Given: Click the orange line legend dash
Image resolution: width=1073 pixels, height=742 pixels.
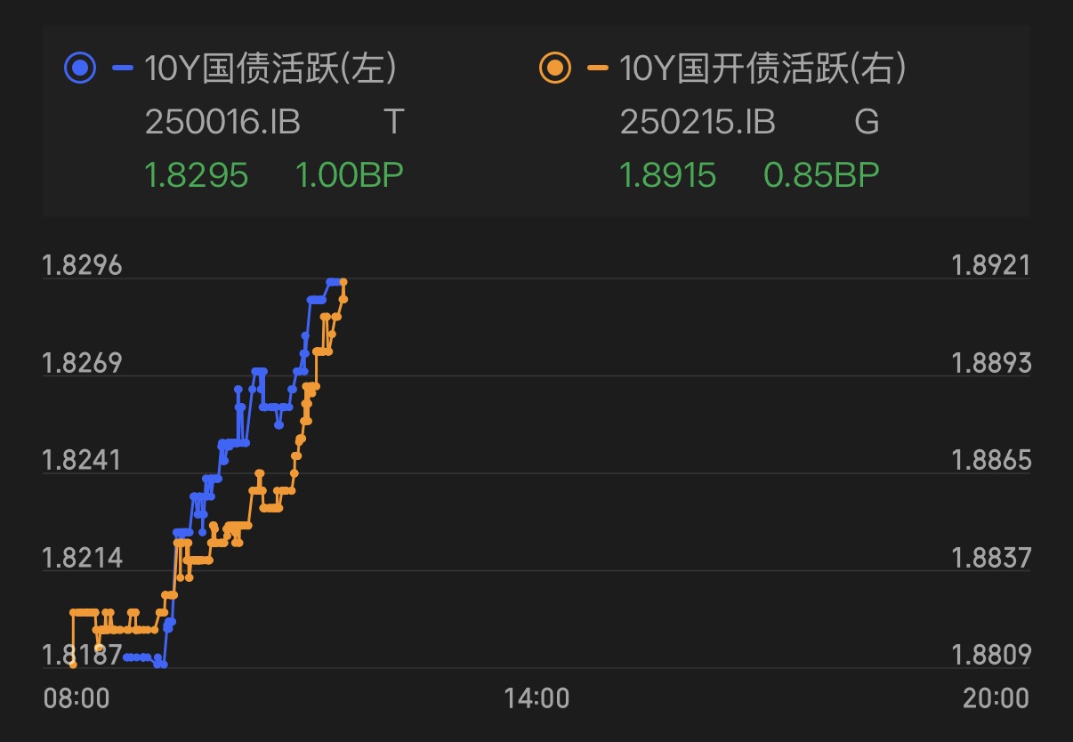Looking at the screenshot, I should tap(597, 69).
